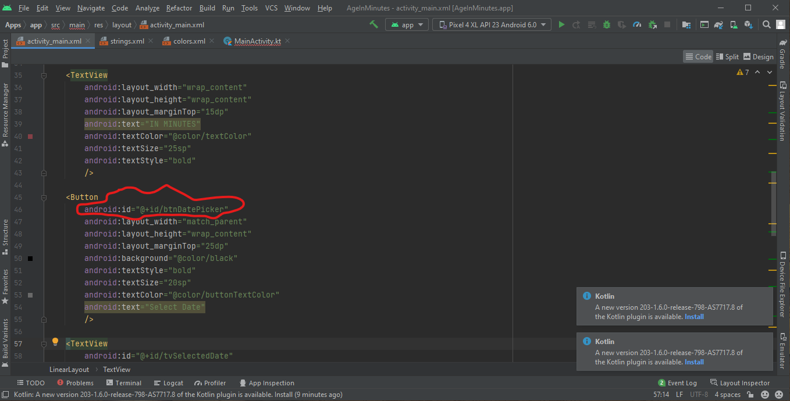Click the LinearLayout breadcrumb
This screenshot has width=790, height=401.
pyautogui.click(x=69, y=370)
